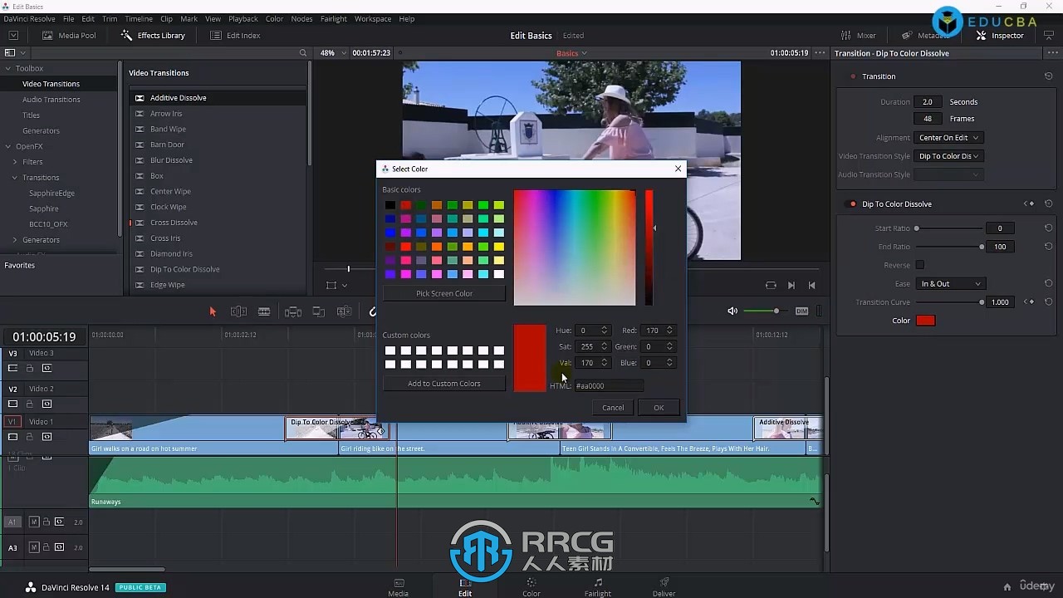Image resolution: width=1063 pixels, height=598 pixels.
Task: Expand the OpenFX Generators tree node
Action: (x=15, y=240)
